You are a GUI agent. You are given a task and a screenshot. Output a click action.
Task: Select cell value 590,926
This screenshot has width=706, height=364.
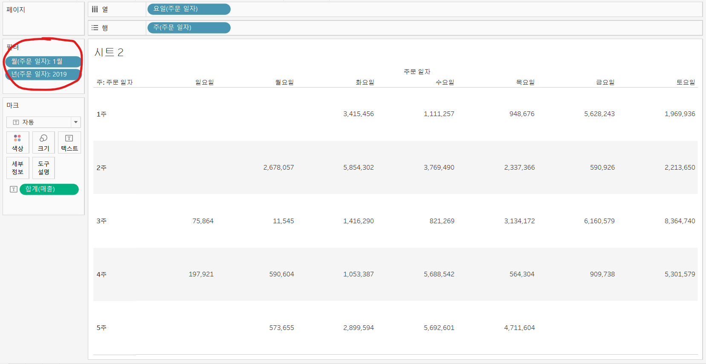pyautogui.click(x=602, y=168)
